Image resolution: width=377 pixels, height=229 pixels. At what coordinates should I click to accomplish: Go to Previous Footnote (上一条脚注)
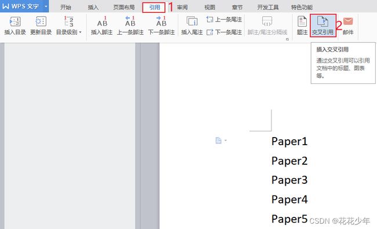pyautogui.click(x=130, y=26)
